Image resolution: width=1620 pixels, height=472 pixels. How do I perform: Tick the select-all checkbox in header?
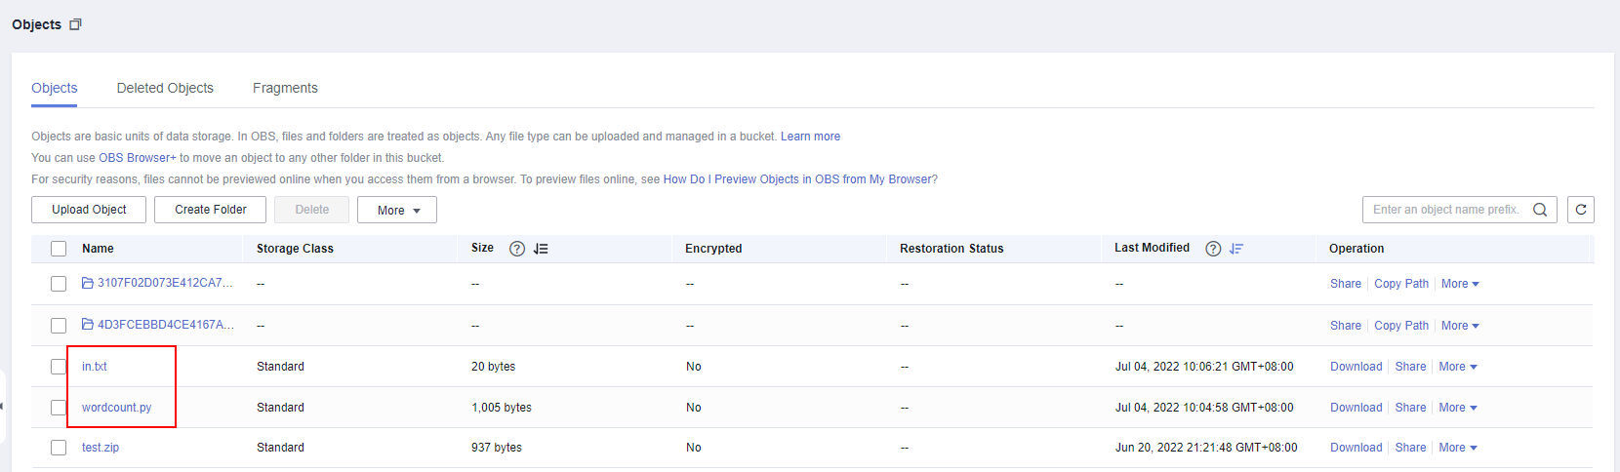click(x=59, y=249)
